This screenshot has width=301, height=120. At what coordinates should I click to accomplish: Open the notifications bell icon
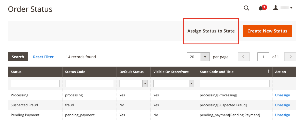click(x=261, y=8)
